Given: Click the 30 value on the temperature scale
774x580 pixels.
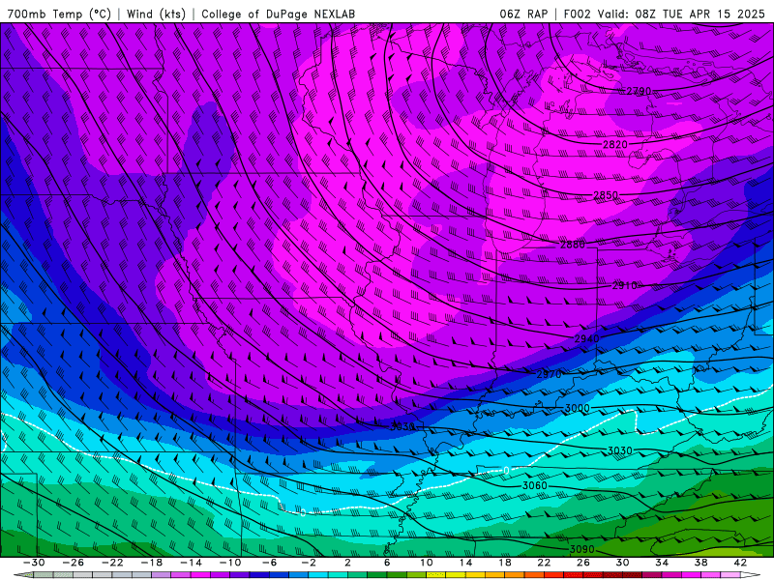Looking at the screenshot, I should [622, 563].
